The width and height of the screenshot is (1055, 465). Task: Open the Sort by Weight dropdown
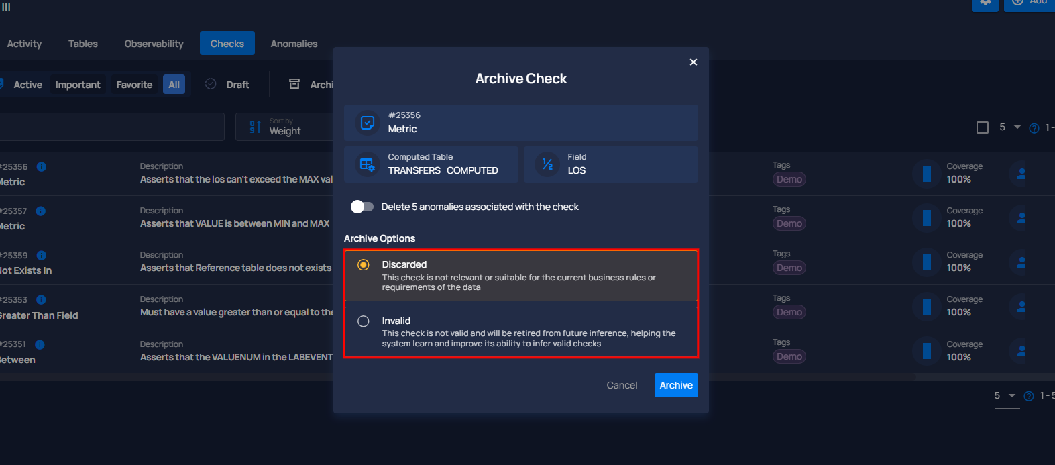(284, 127)
